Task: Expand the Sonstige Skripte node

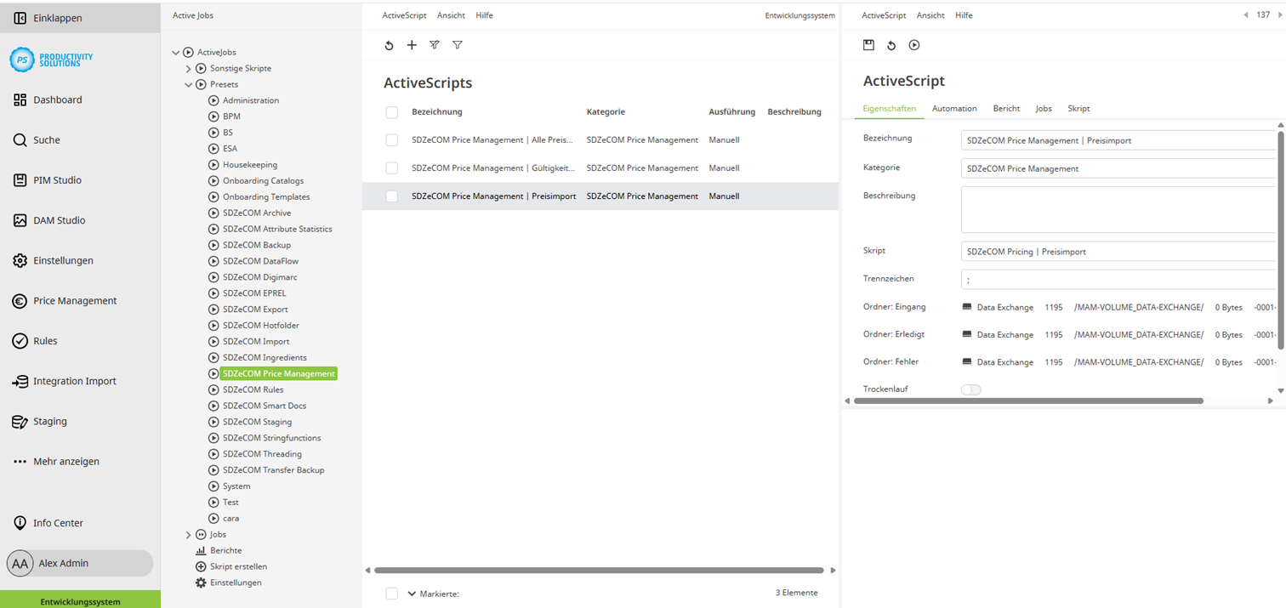Action: 189,68
